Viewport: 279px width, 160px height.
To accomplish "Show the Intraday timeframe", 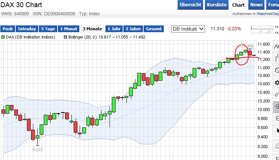I will click(27, 29).
